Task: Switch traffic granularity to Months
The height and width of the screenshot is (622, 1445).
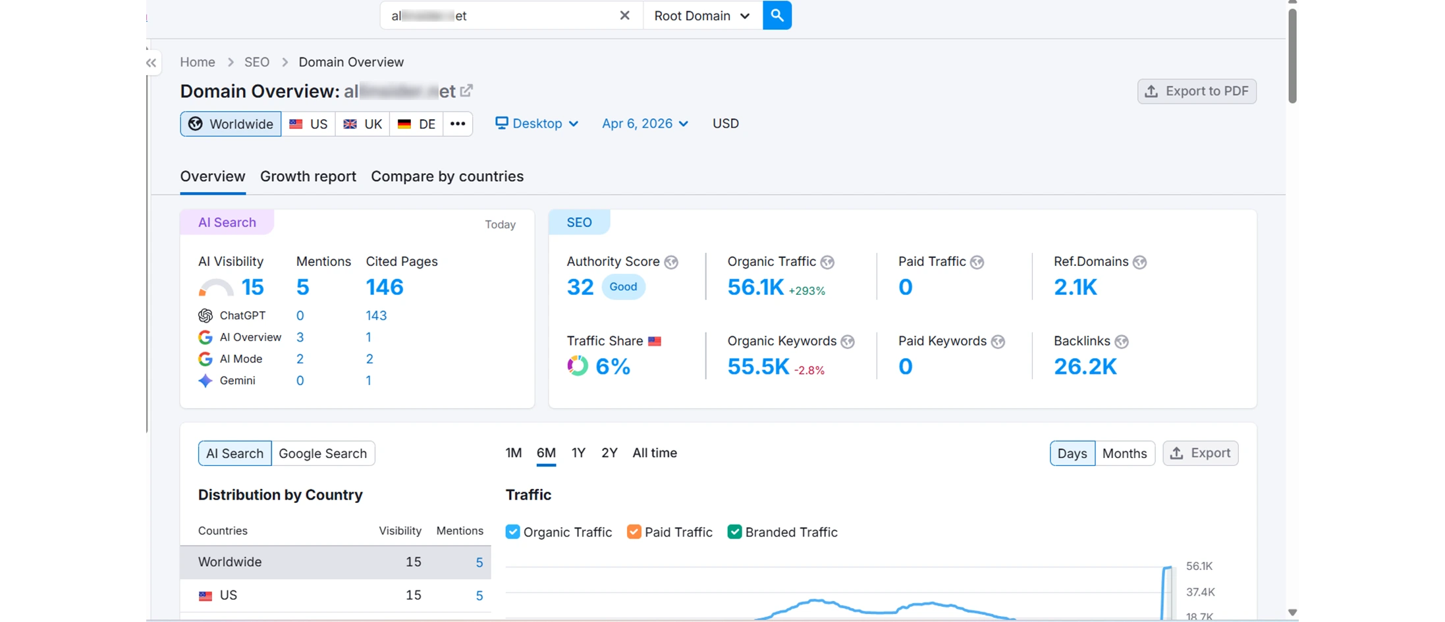Action: (x=1124, y=453)
